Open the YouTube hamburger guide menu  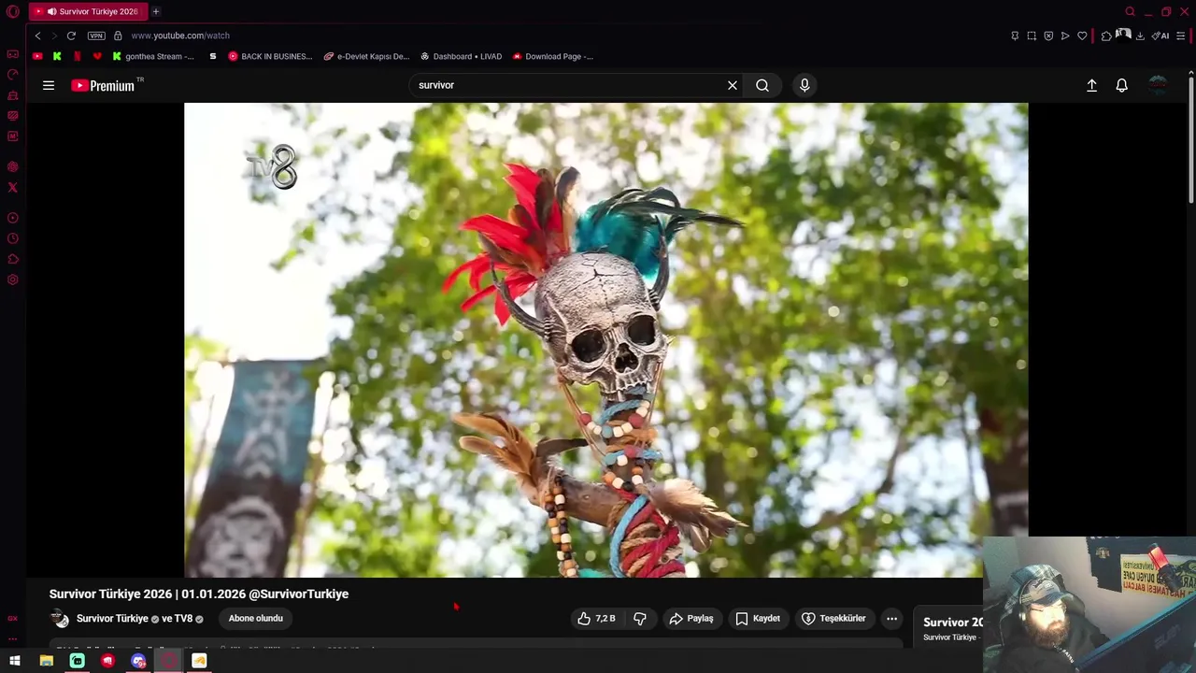(x=49, y=85)
